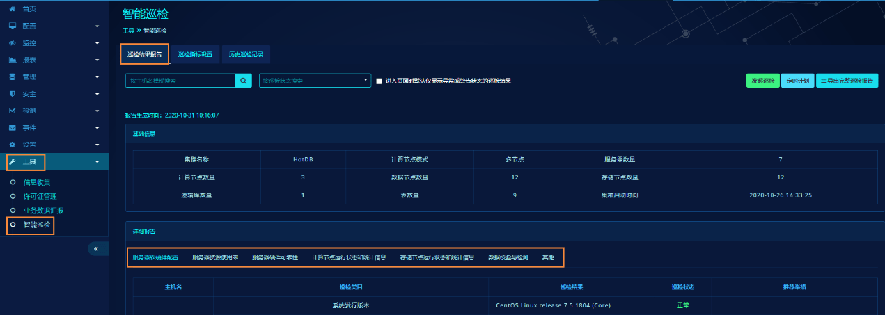The image size is (885, 315).
Task: Click the 巡检类目 column header
Action: coord(351,286)
